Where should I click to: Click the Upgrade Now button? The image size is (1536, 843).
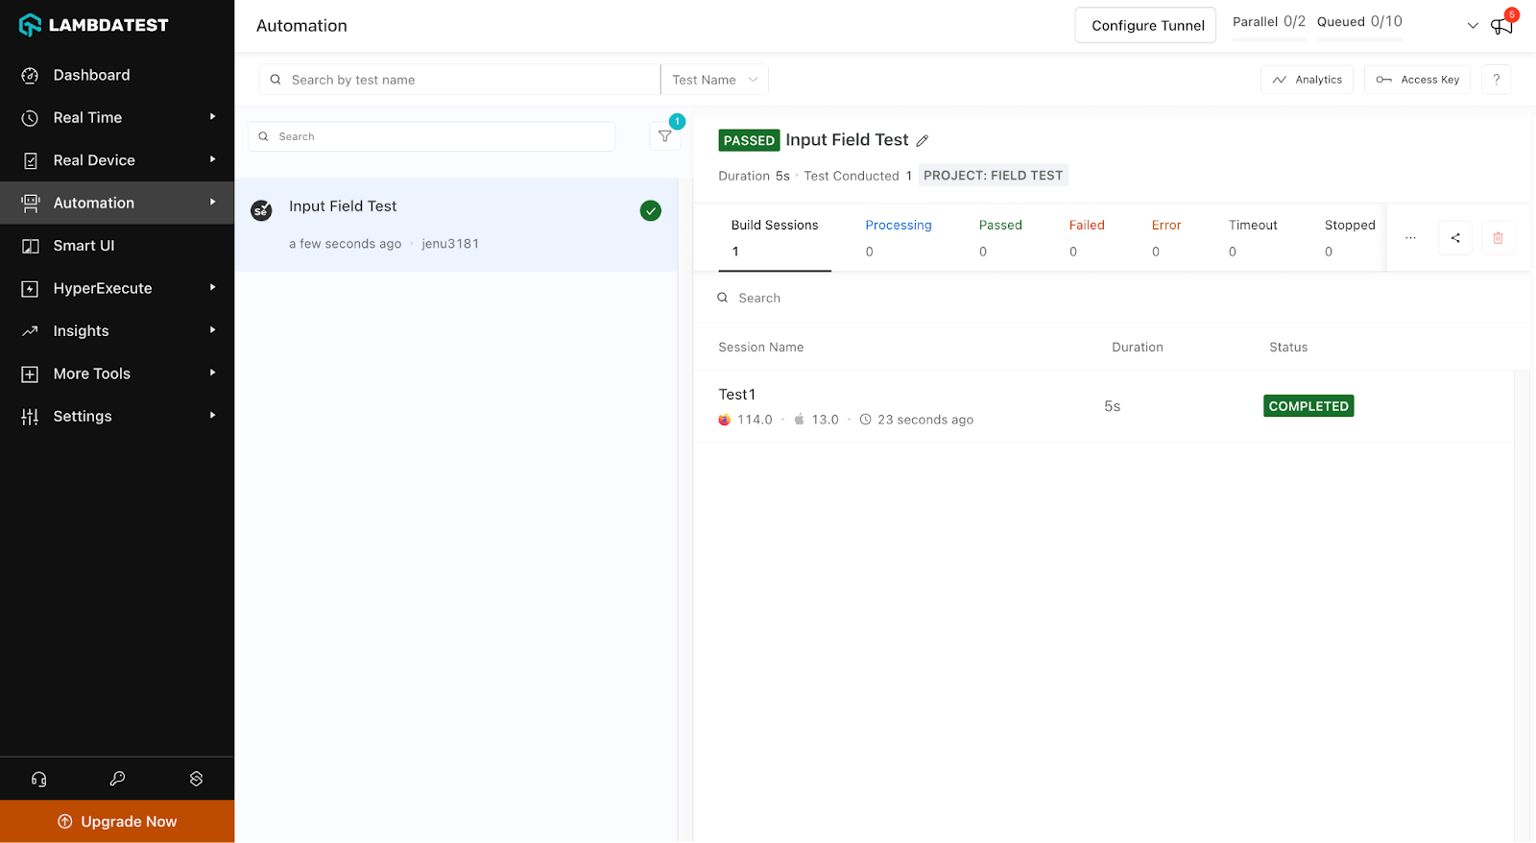(117, 822)
